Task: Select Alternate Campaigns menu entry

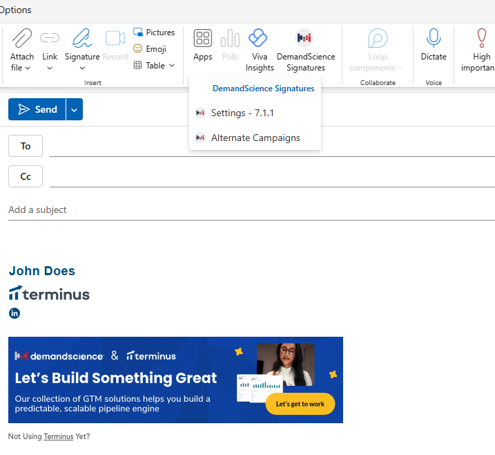Action: click(x=255, y=138)
